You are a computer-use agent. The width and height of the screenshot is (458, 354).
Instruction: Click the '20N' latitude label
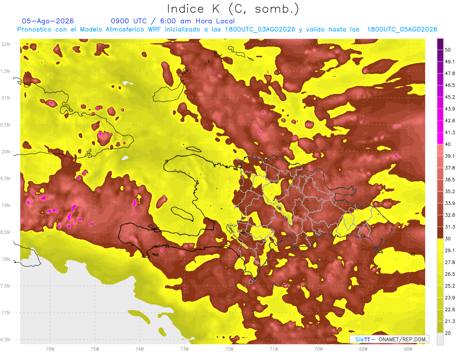pos(6,152)
